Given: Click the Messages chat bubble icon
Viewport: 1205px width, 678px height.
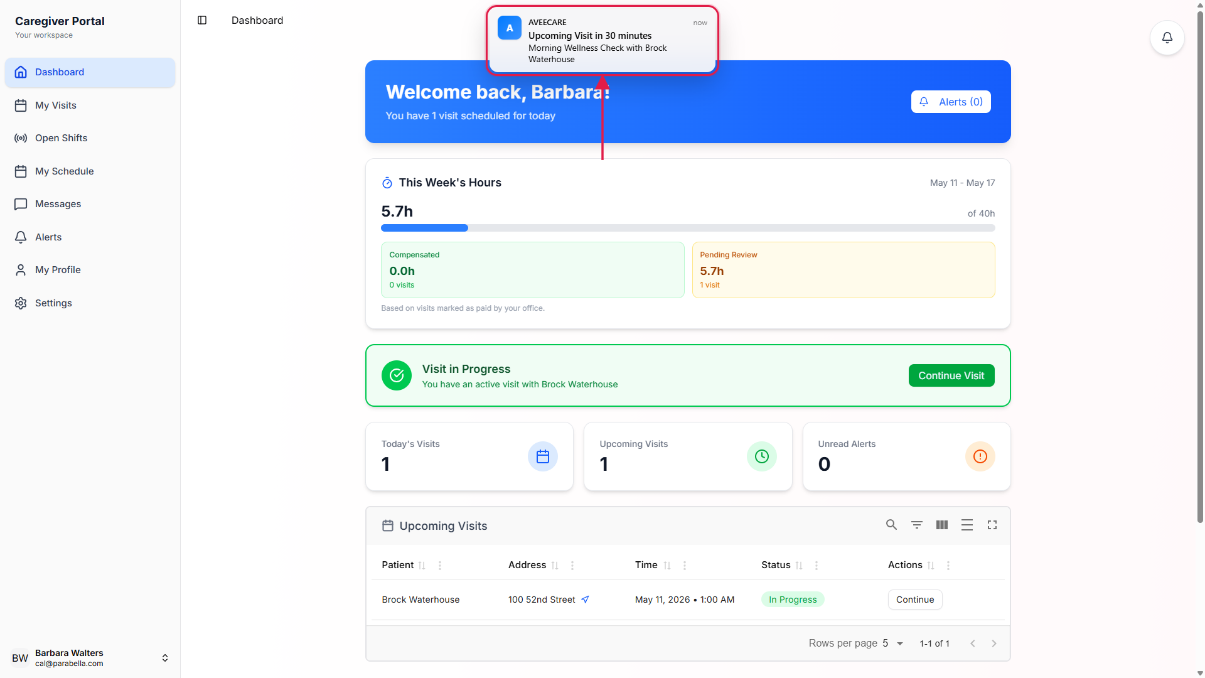Looking at the screenshot, I should (x=21, y=204).
